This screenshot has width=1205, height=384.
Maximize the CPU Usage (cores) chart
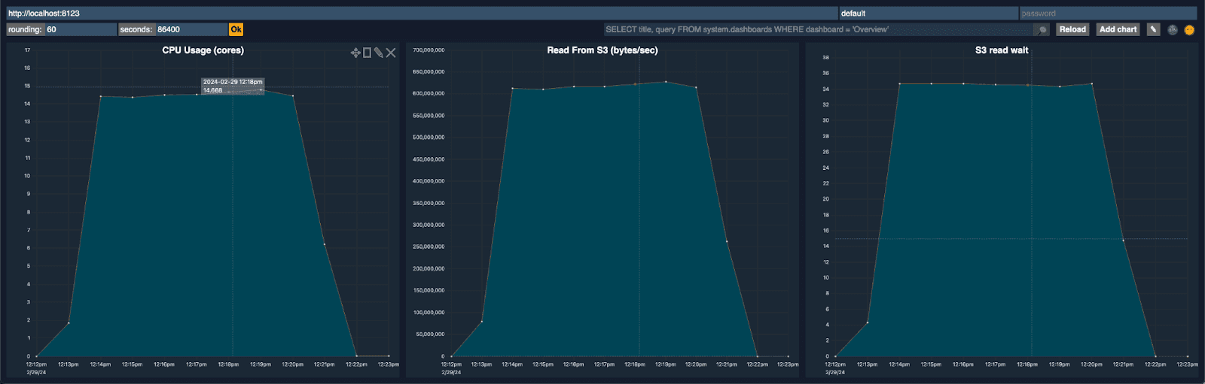368,53
